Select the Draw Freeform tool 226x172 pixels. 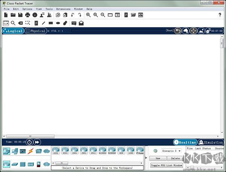click(x=65, y=23)
